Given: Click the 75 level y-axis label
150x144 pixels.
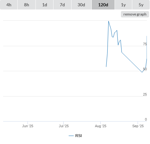Looking at the screenshot, I should [x=145, y=44].
